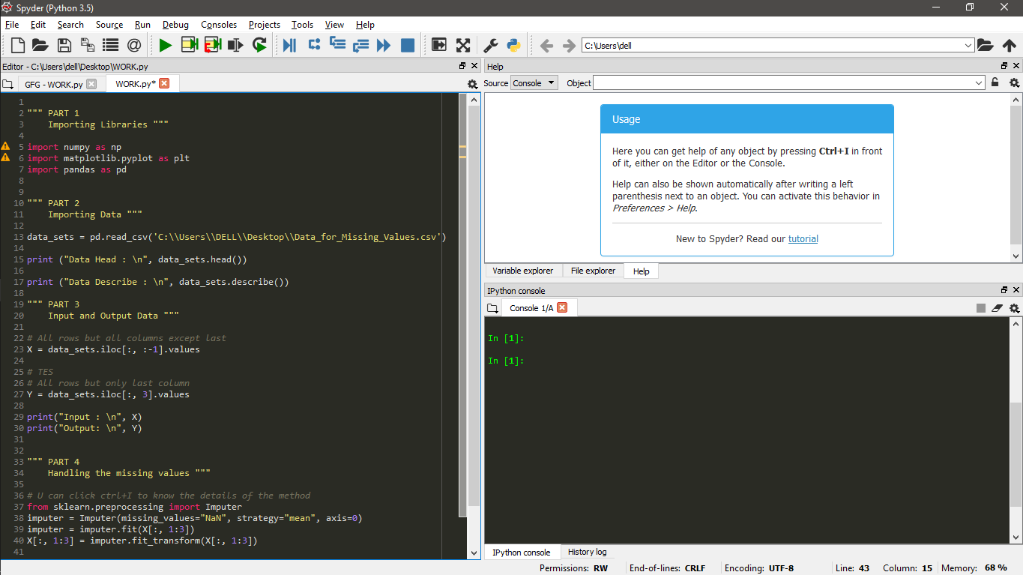Open the PYTHONPATH manager icon
The image size is (1023, 575).
pyautogui.click(x=513, y=46)
